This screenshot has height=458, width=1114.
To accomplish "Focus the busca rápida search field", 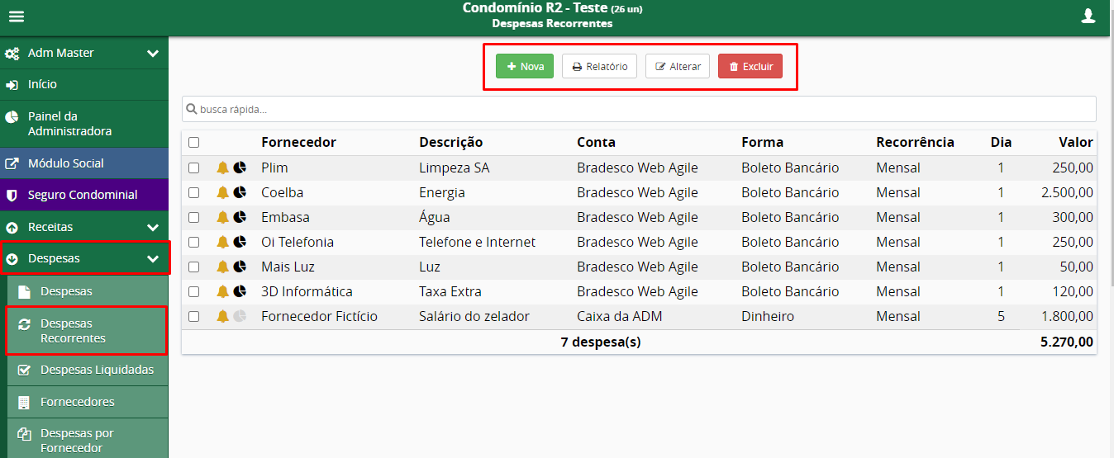I will [x=639, y=109].
